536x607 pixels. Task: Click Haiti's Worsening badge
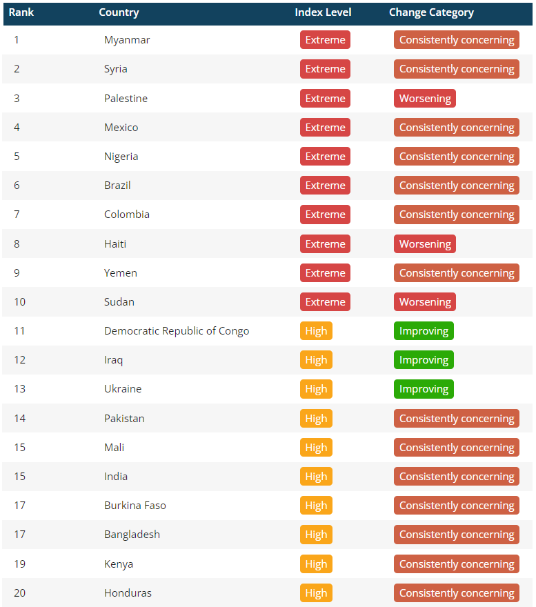tap(425, 244)
